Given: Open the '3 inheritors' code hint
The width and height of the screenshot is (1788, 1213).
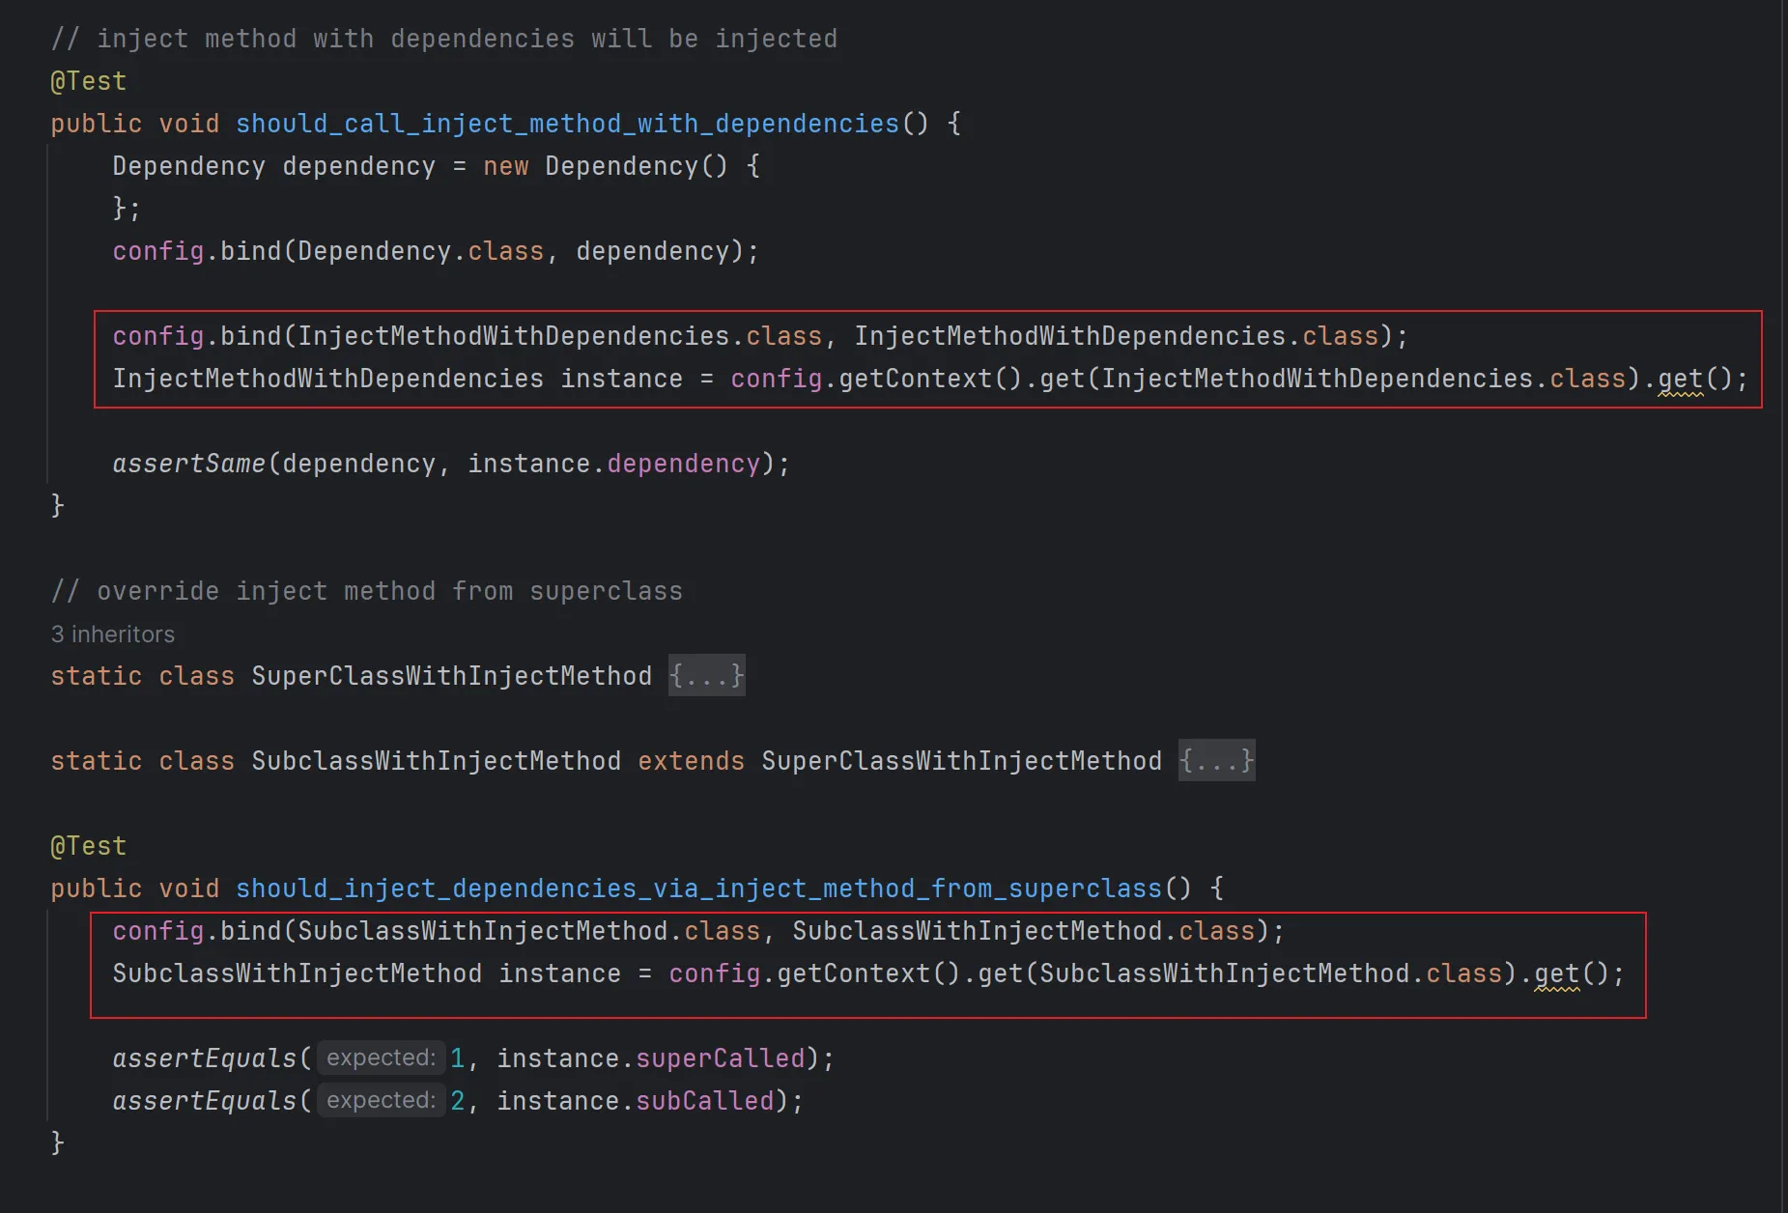Looking at the screenshot, I should coord(113,635).
